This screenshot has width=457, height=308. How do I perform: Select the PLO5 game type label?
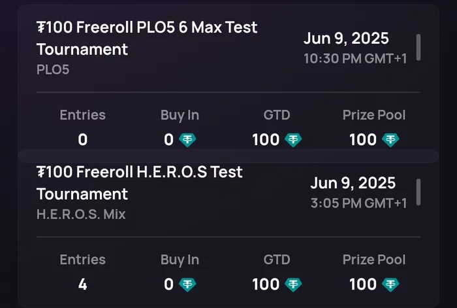tap(53, 69)
